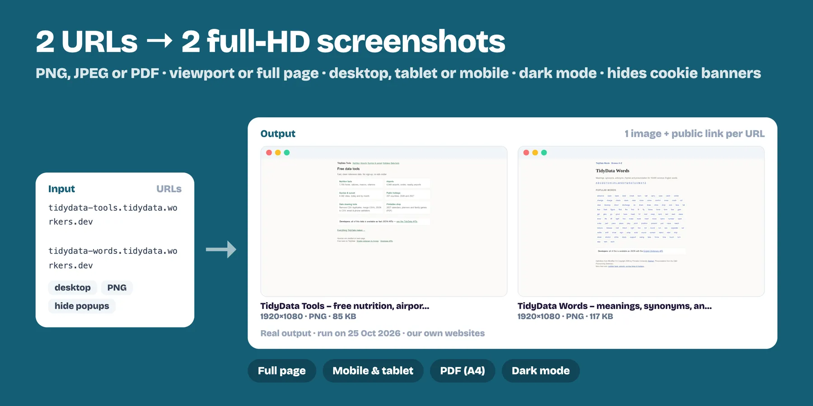This screenshot has height=406, width=813.
Task: Click the '2 URLs → 2 full-HD screenshots' headline
Action: pos(270,42)
